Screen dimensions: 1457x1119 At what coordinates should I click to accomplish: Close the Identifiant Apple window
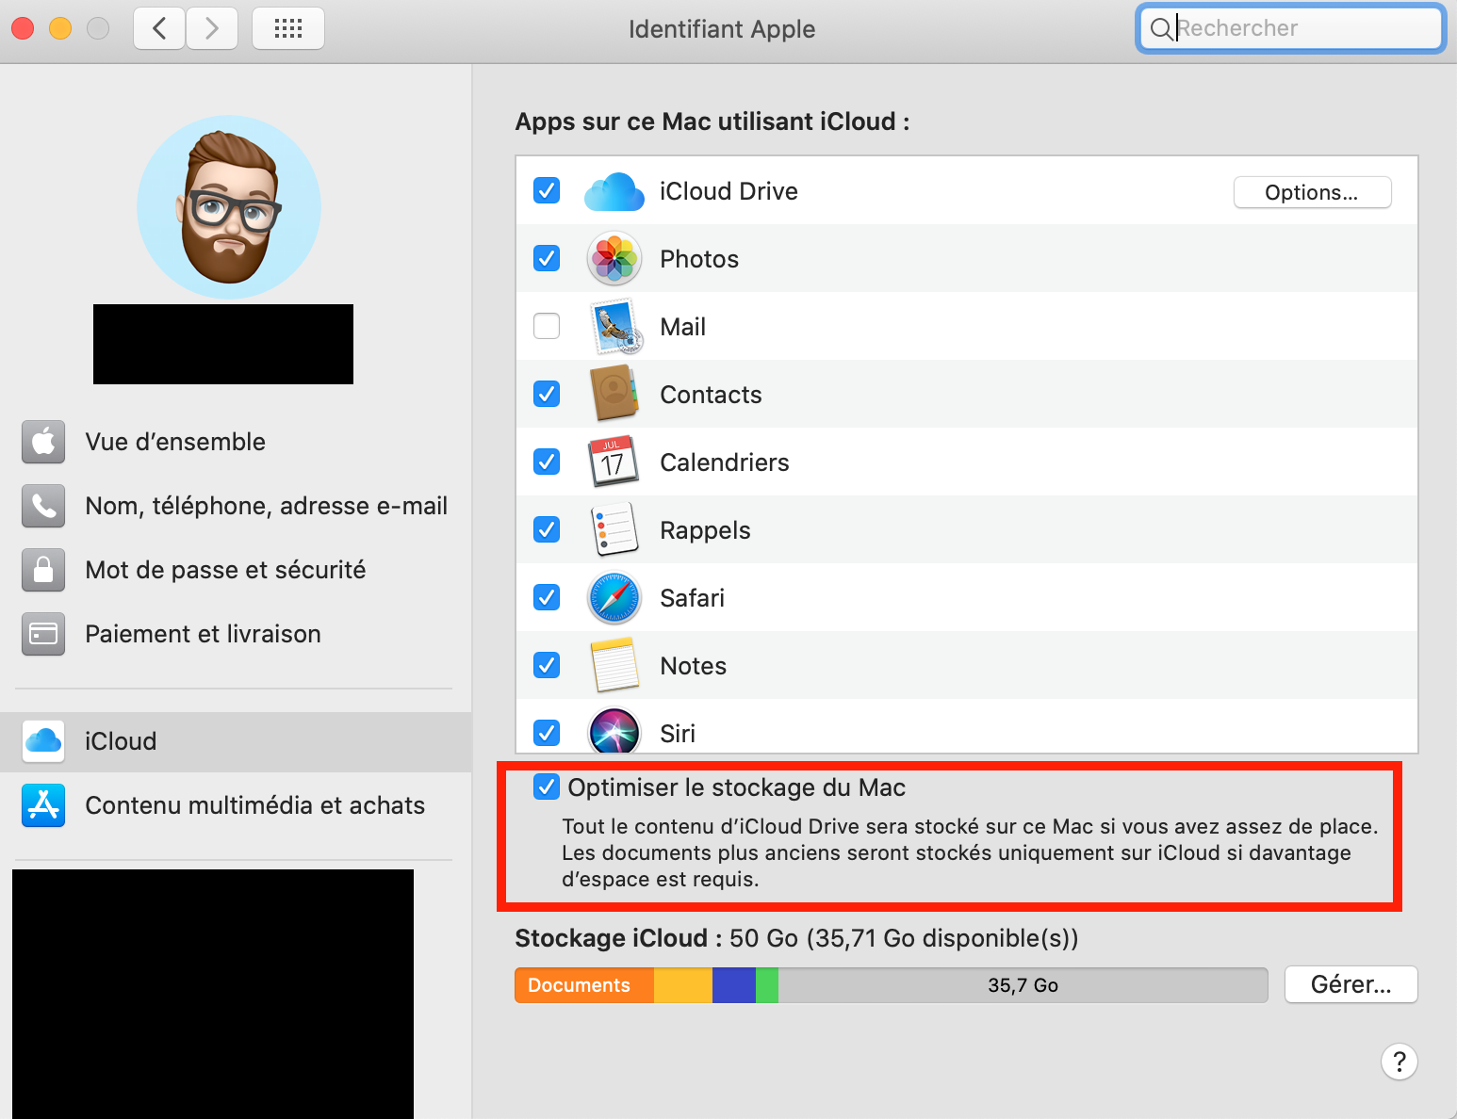[23, 28]
